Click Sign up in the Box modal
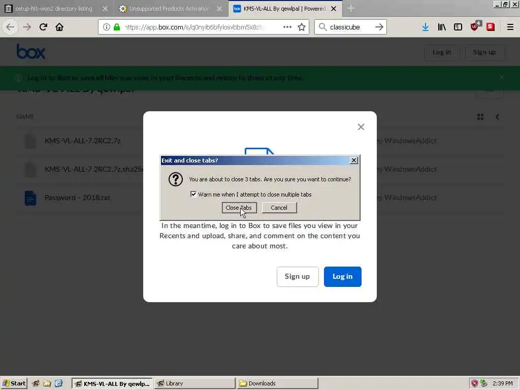 (298, 277)
